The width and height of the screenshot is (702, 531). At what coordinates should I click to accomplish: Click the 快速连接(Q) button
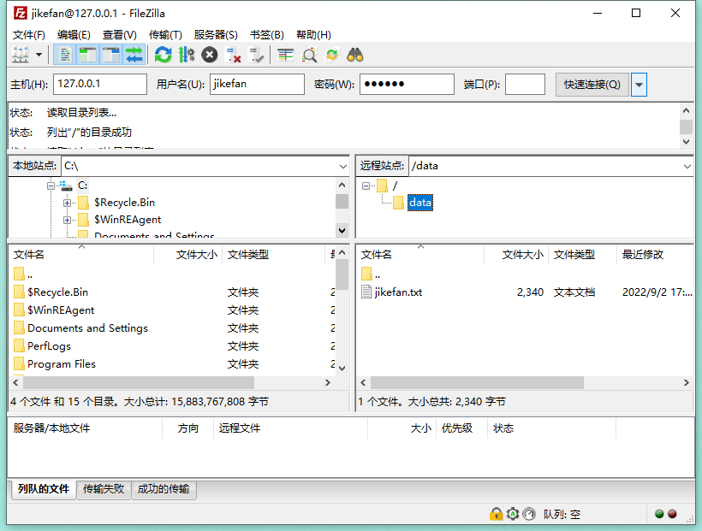coord(592,85)
